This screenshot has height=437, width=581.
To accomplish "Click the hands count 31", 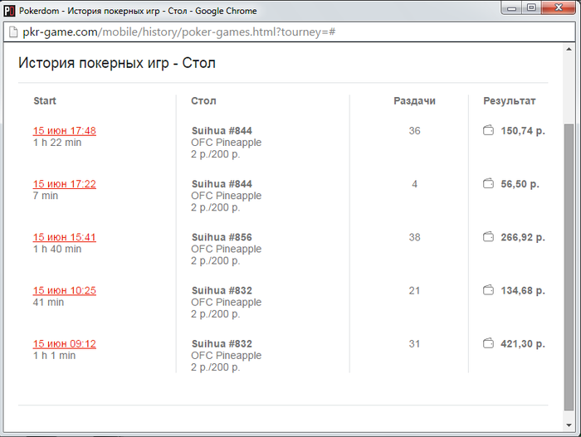I will click(x=415, y=344).
